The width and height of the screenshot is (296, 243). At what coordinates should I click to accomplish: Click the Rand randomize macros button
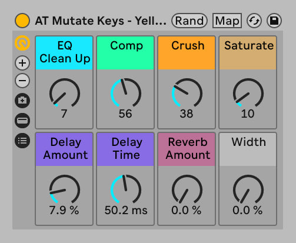(189, 21)
